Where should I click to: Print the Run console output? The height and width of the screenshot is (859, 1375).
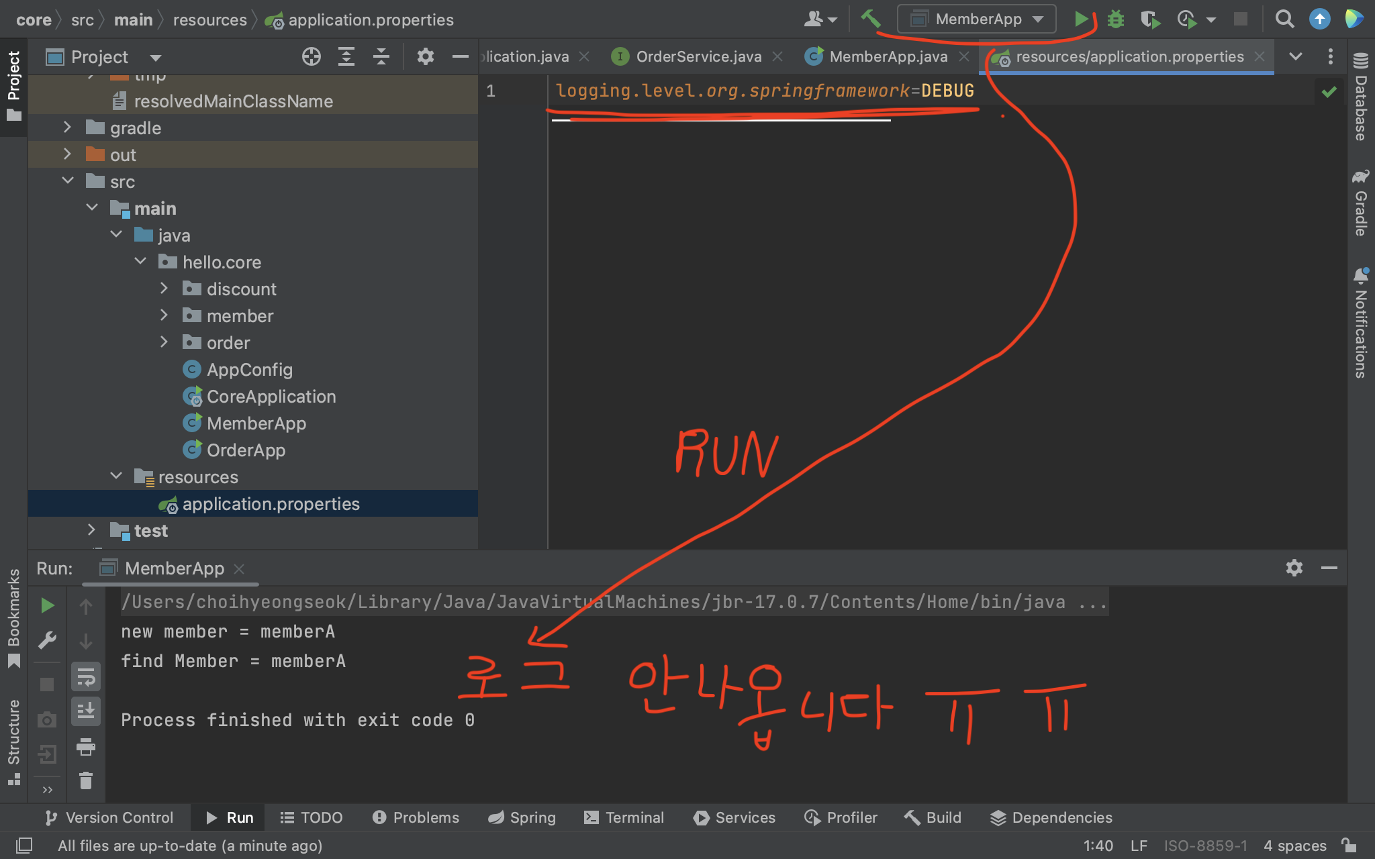pos(86,746)
